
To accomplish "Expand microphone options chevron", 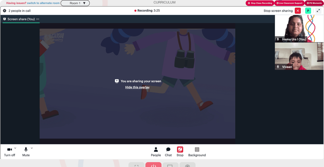I will click(x=32, y=148).
